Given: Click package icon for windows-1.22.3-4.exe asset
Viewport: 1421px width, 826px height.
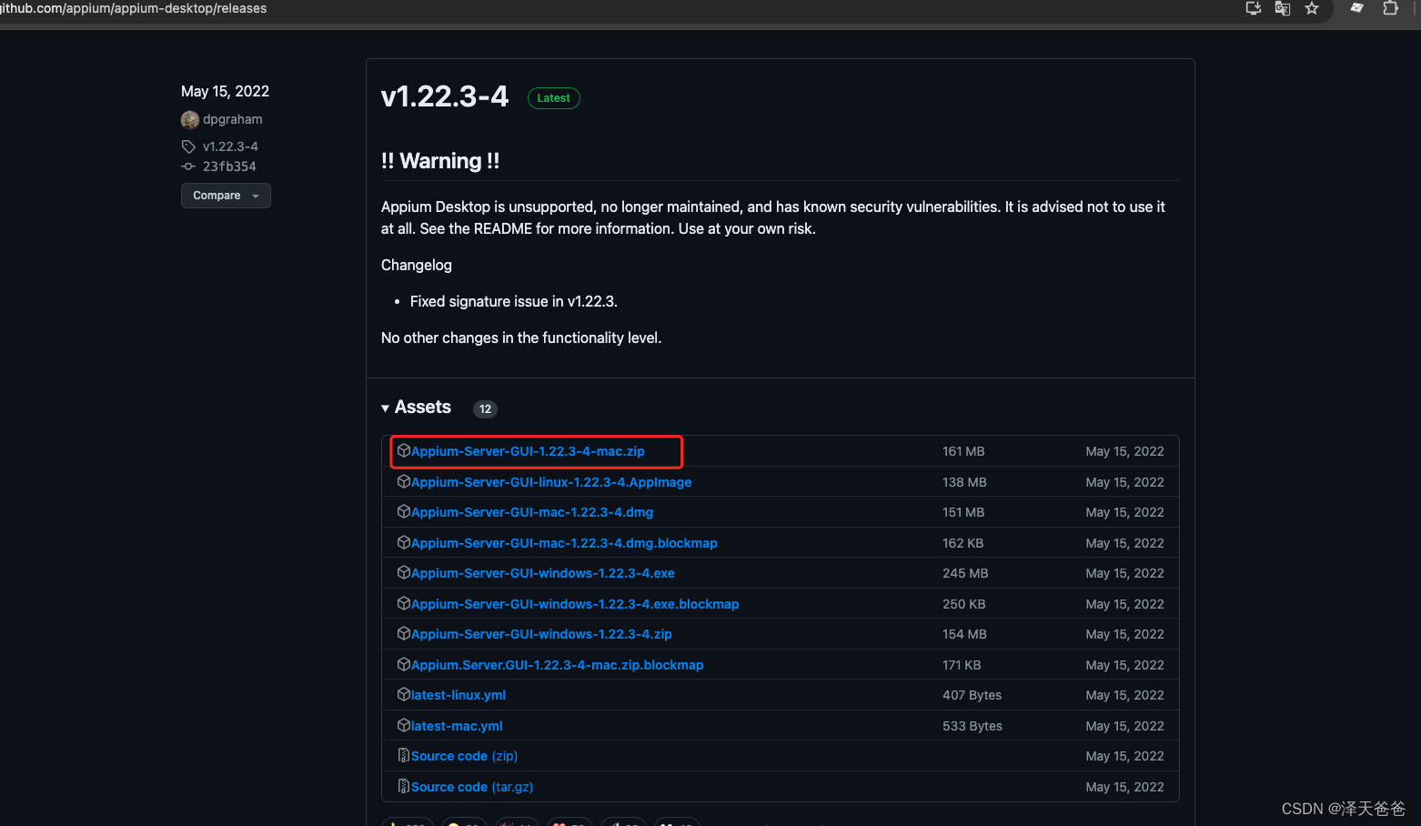Looking at the screenshot, I should pos(404,572).
